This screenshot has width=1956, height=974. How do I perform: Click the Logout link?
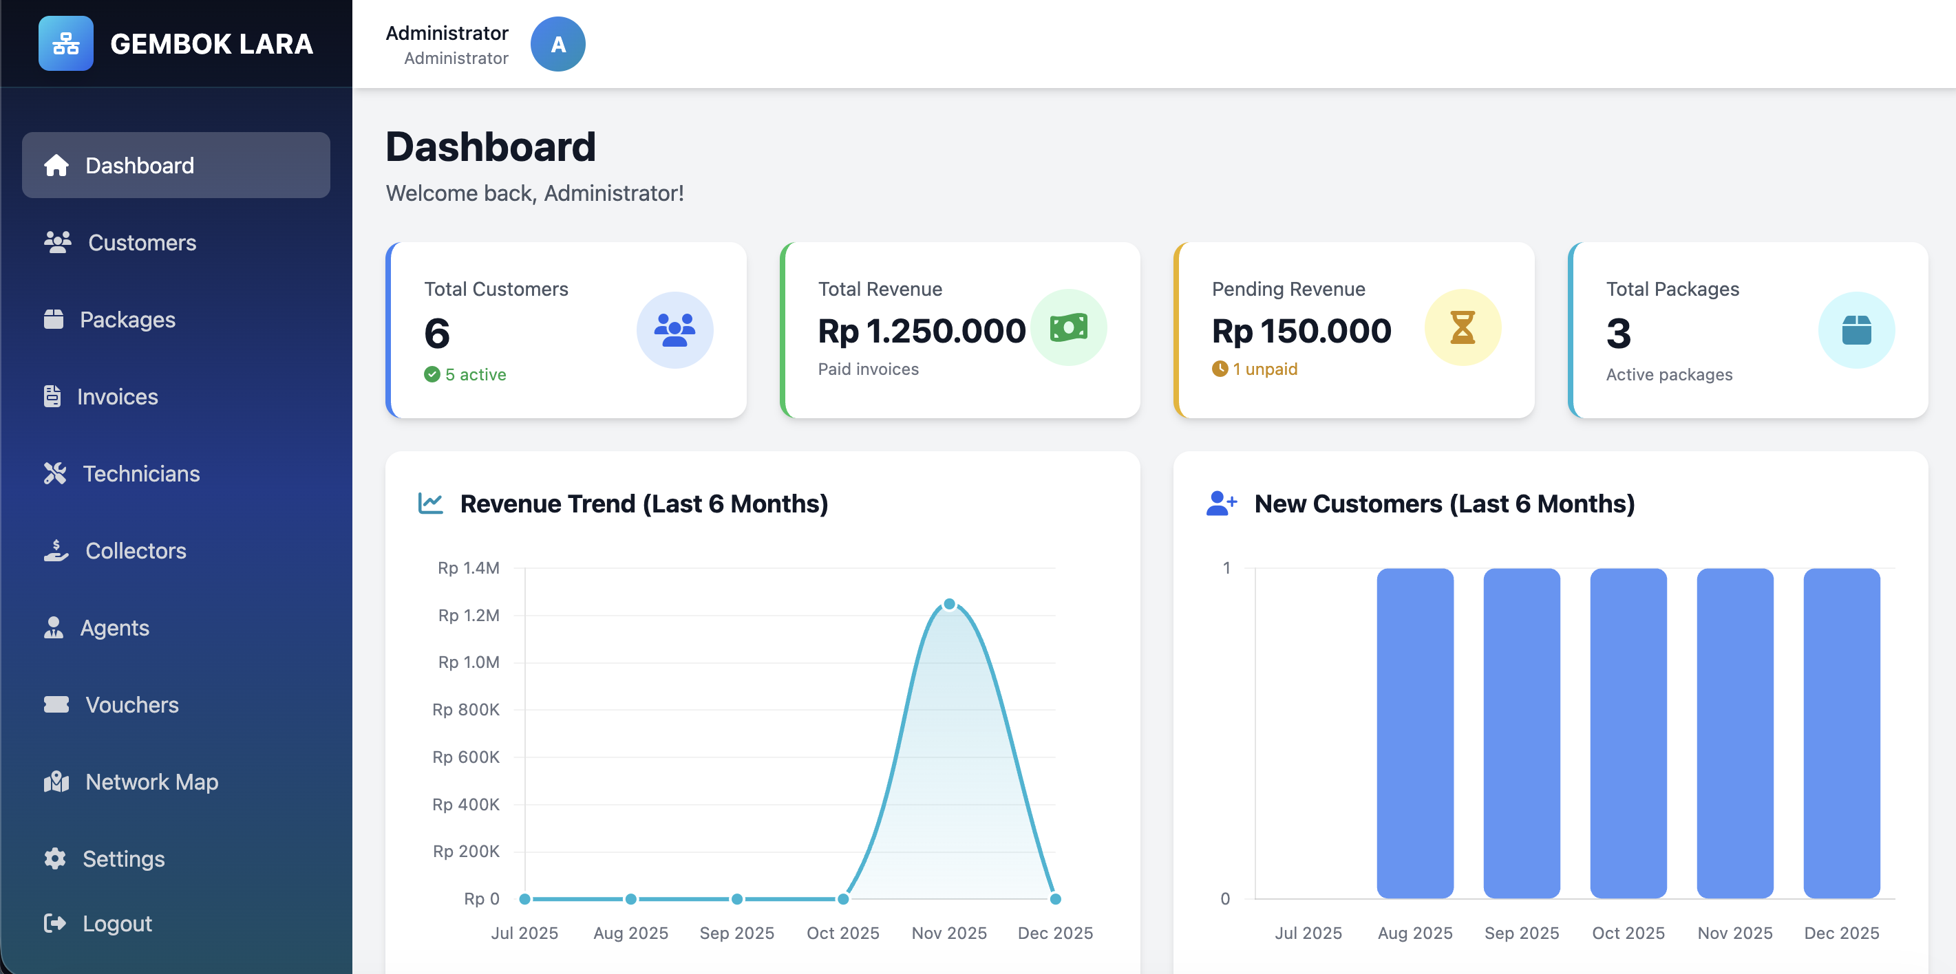(116, 923)
